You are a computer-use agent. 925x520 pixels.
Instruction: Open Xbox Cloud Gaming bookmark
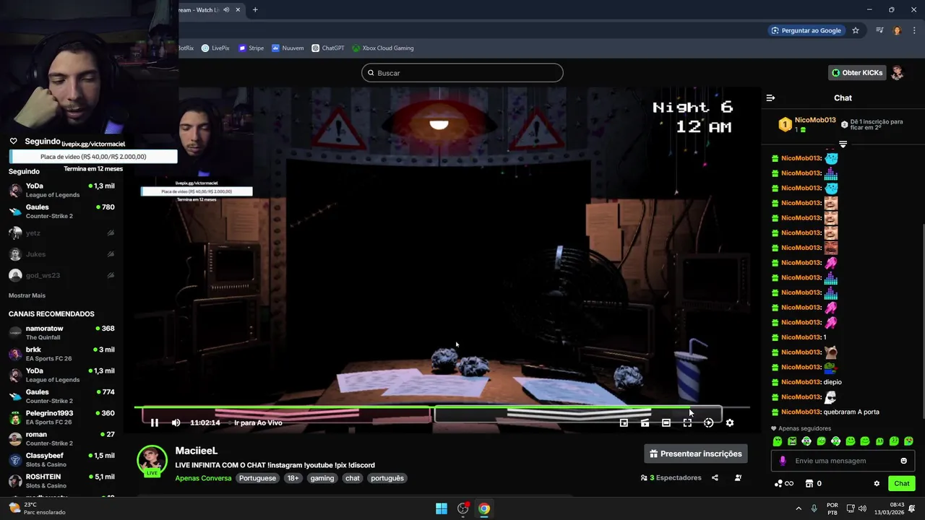tap(383, 48)
